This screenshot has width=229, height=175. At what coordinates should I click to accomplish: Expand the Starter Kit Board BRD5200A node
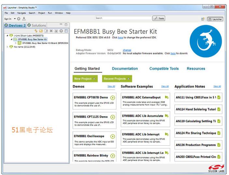pyautogui.click(x=16, y=43)
